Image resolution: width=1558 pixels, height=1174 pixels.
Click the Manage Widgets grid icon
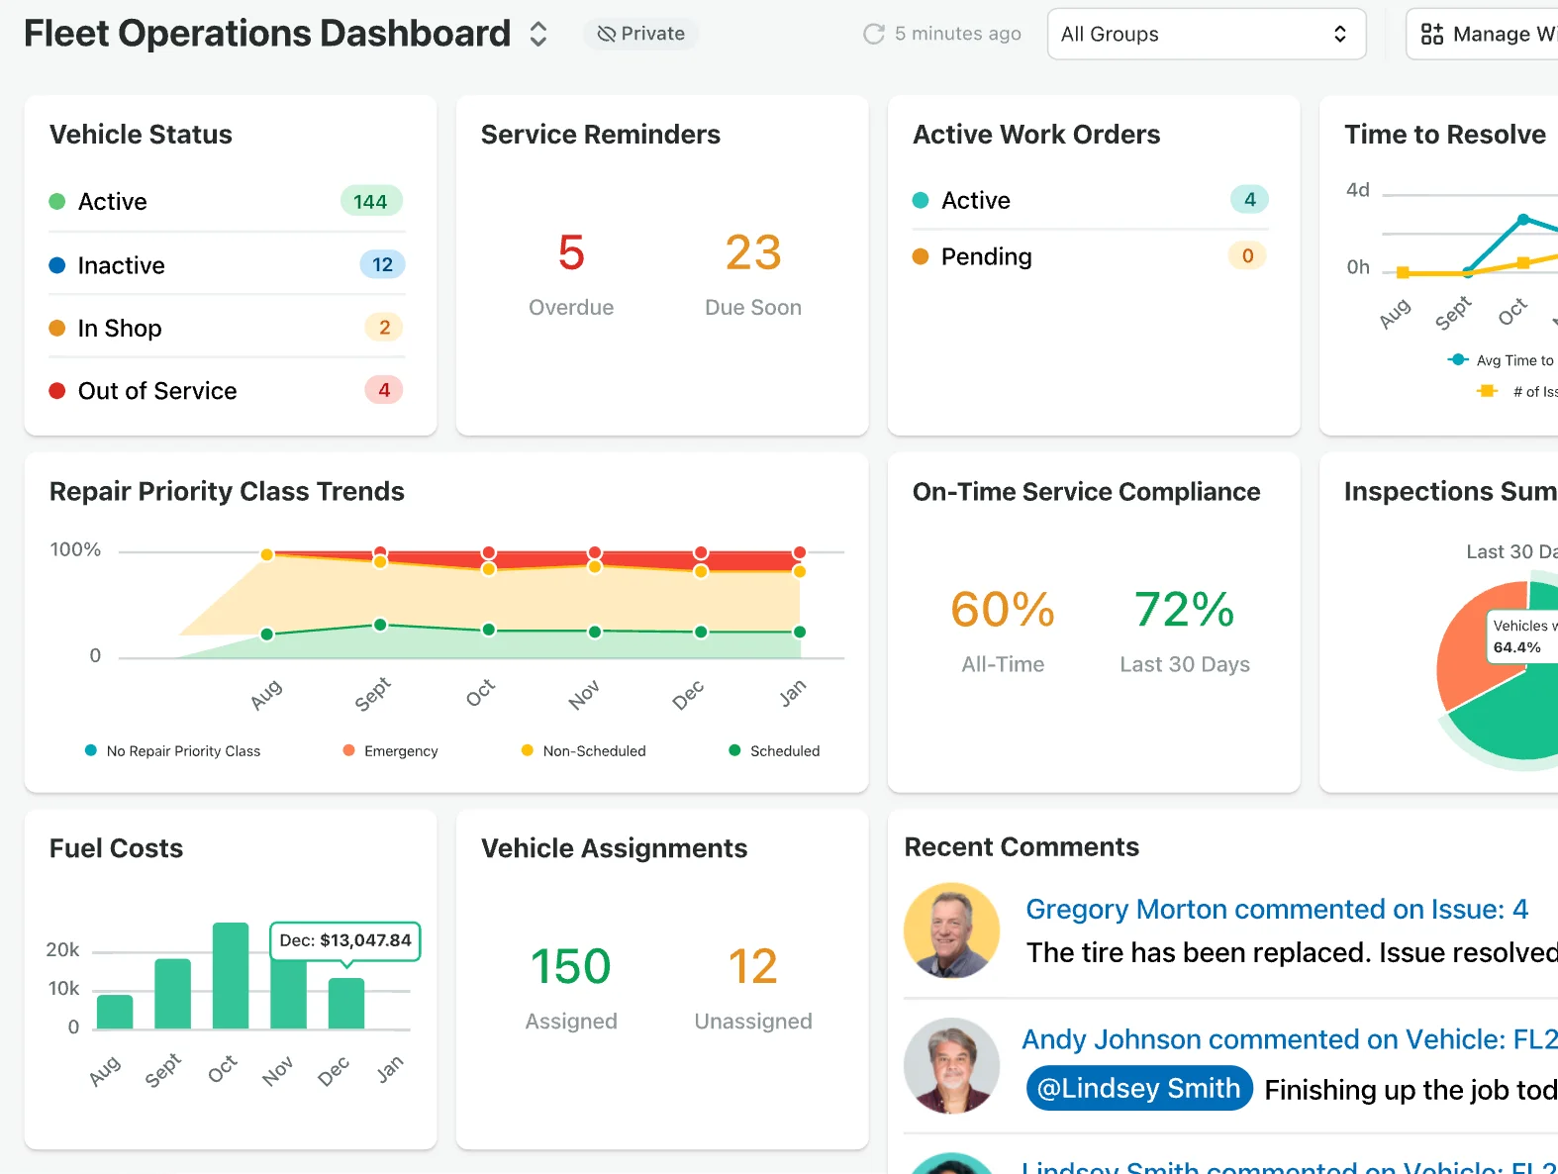(x=1432, y=34)
